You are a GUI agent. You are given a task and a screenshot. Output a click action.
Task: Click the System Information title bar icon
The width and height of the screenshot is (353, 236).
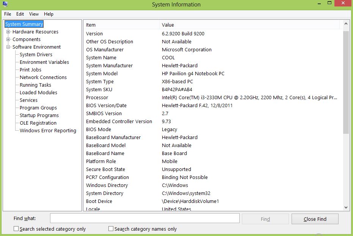point(5,4)
